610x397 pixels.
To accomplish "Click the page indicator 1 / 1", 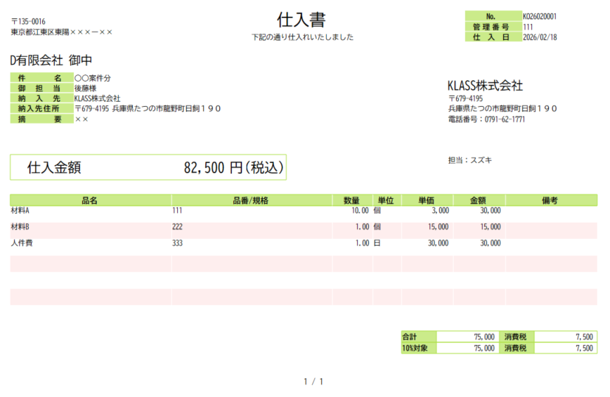I will [x=313, y=382].
